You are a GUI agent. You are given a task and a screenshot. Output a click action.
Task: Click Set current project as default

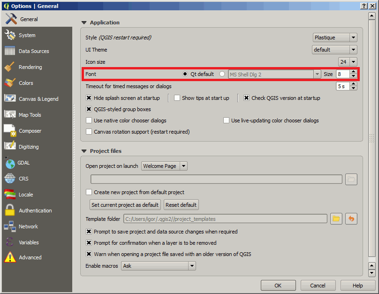125,205
